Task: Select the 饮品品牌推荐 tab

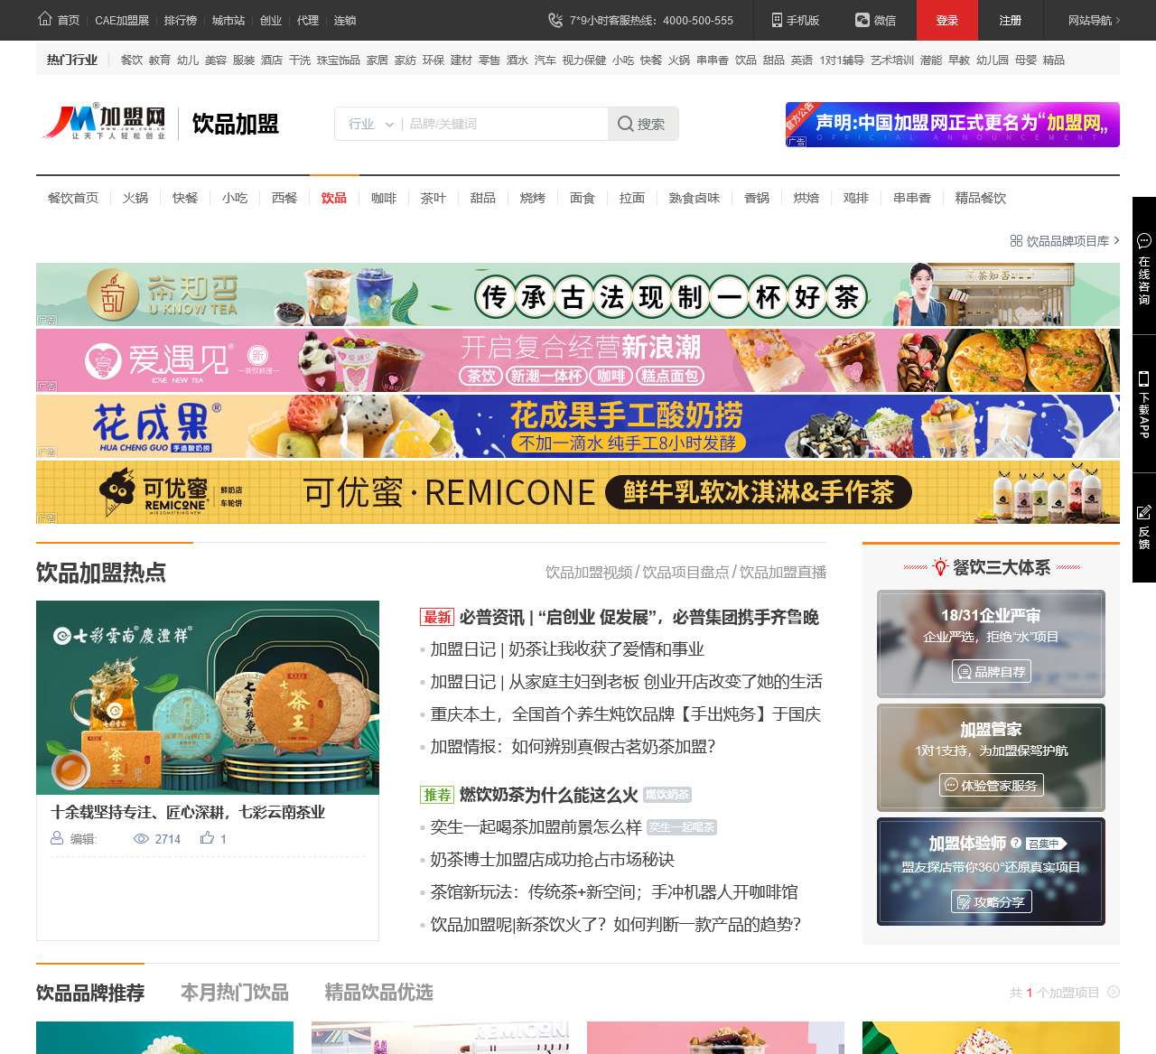Action: (x=90, y=993)
